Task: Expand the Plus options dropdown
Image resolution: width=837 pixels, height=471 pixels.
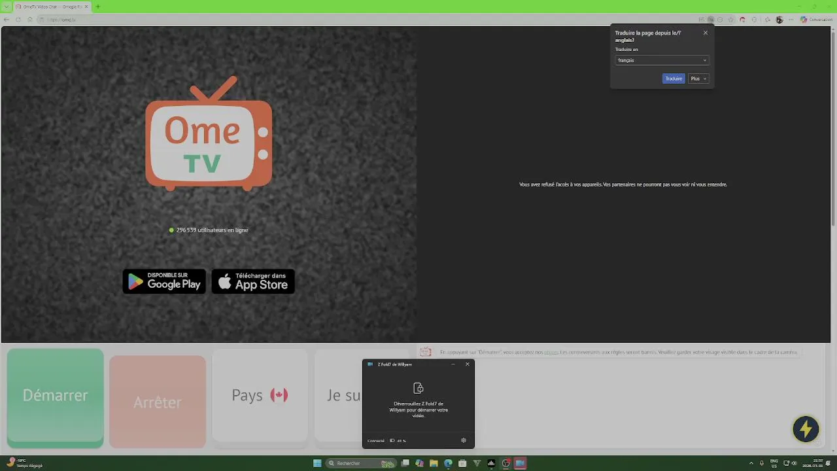Action: point(698,78)
